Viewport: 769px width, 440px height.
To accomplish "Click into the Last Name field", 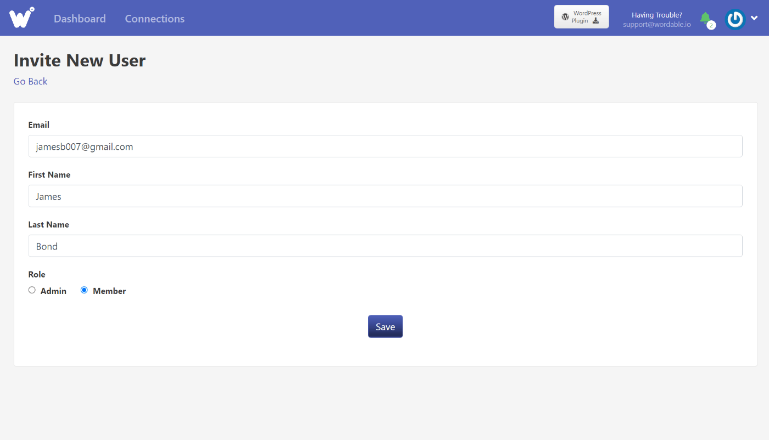I will coord(385,246).
